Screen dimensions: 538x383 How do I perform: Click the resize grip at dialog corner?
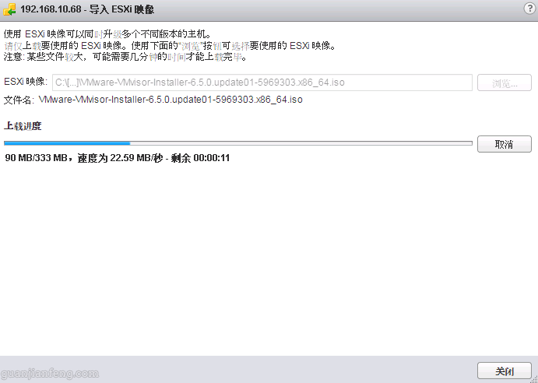tap(534, 379)
